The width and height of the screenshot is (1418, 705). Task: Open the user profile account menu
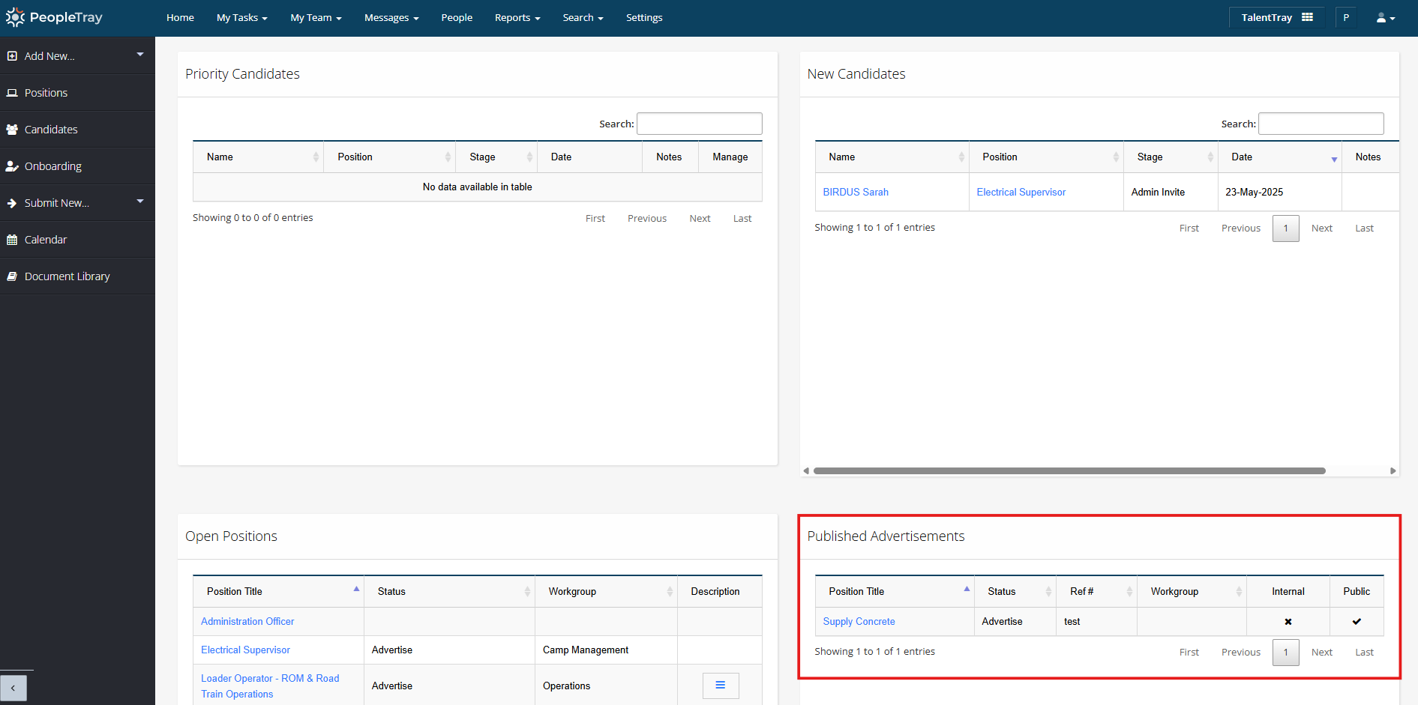point(1385,18)
